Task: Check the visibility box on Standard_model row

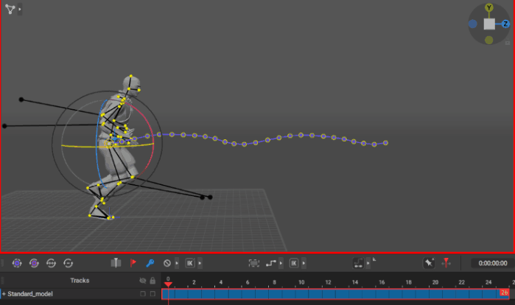Action: (142, 293)
